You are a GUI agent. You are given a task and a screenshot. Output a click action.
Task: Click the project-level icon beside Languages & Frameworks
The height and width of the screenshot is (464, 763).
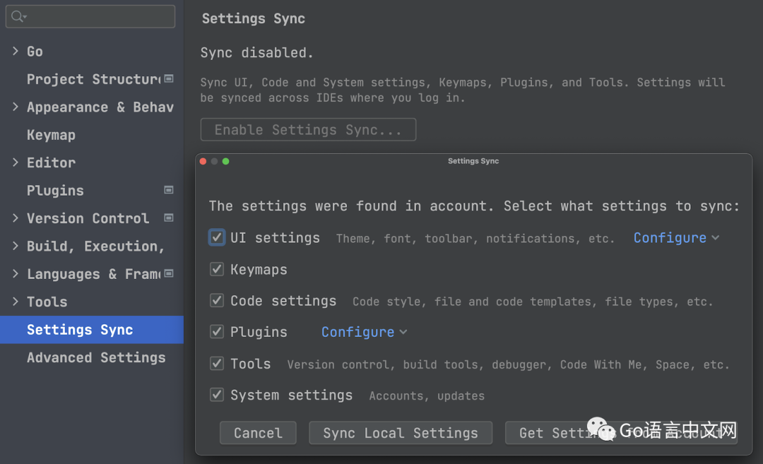click(x=169, y=273)
